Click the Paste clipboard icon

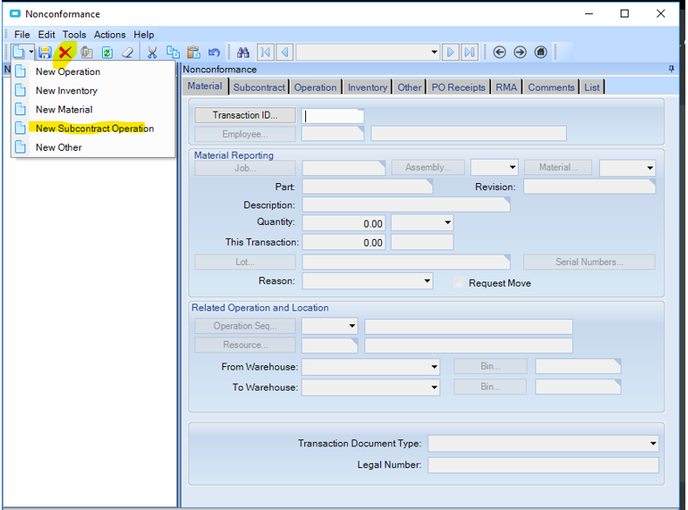[194, 52]
